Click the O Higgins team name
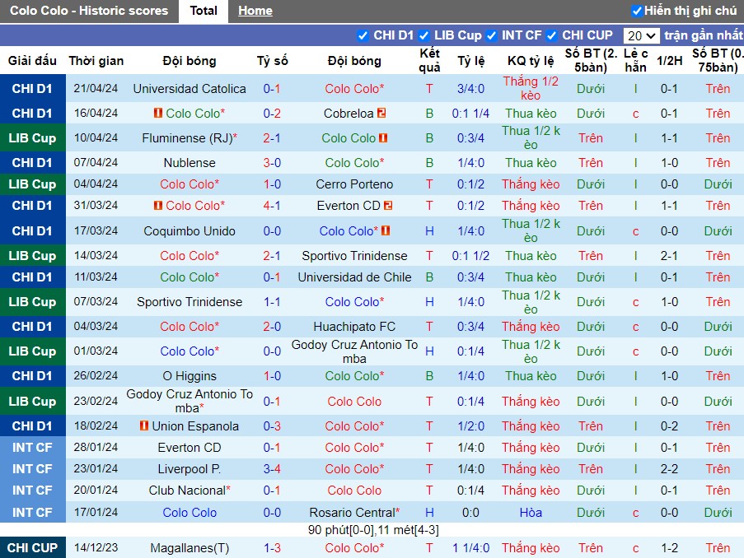Viewport: 744px width, 558px height. coord(190,376)
